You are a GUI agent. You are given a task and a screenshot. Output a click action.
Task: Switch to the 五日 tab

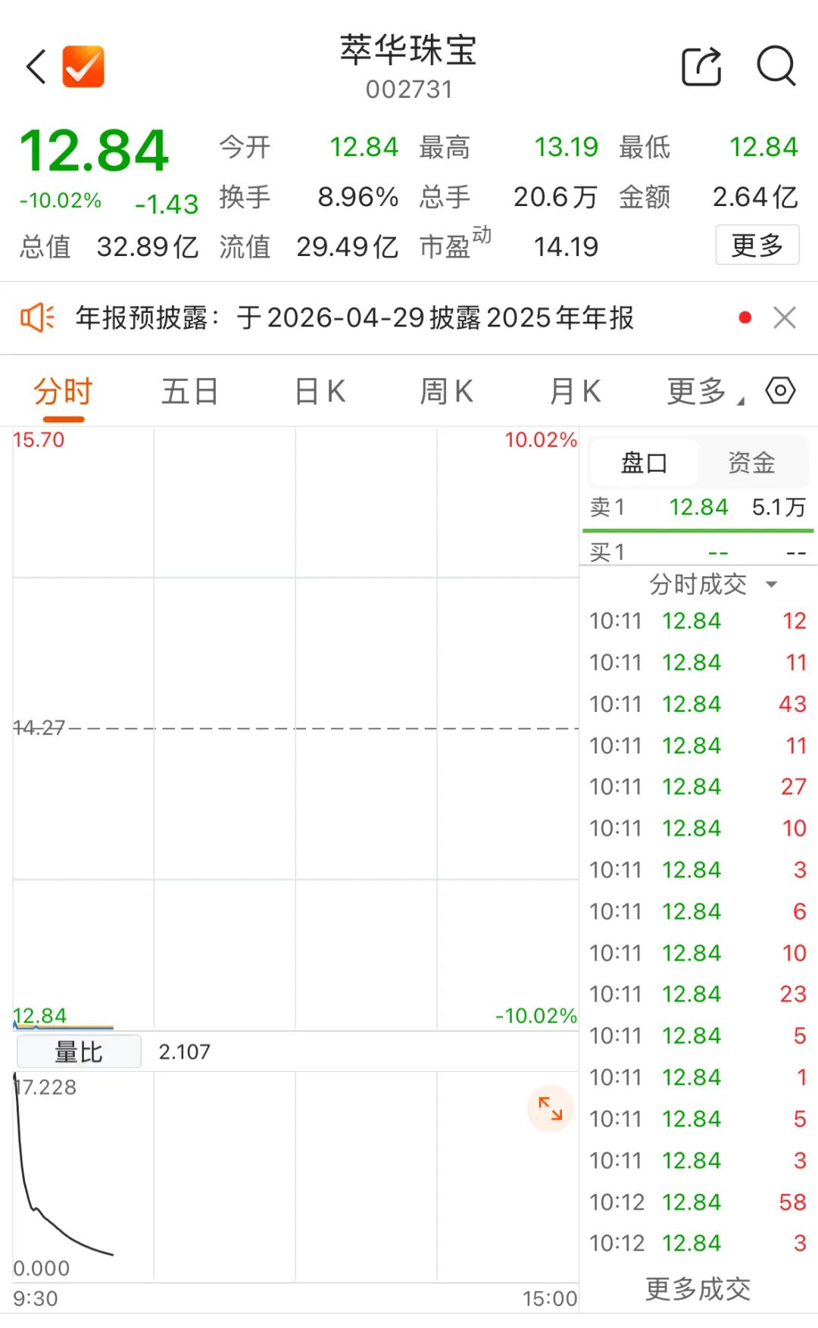click(189, 392)
